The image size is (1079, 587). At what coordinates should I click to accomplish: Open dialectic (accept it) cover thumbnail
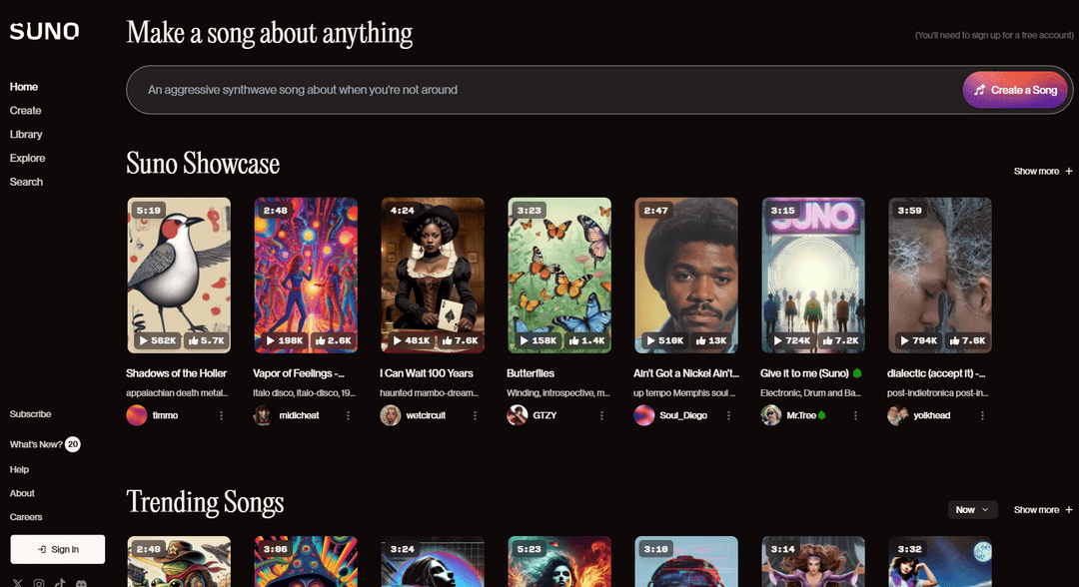pyautogui.click(x=940, y=275)
